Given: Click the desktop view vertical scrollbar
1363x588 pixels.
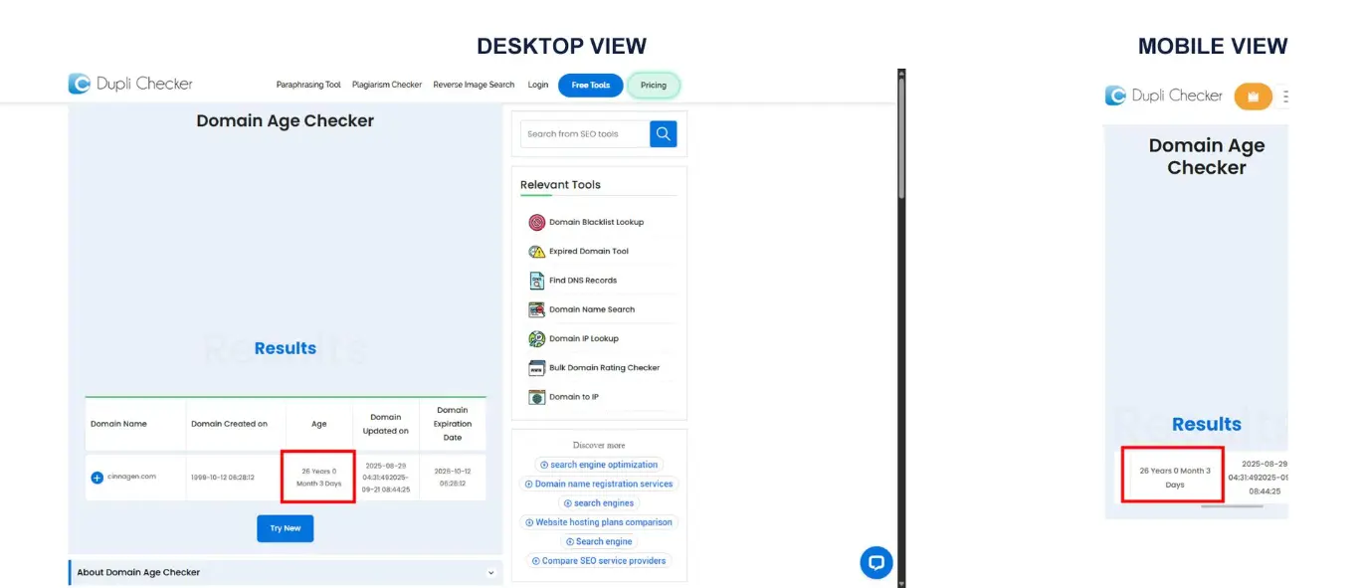Looking at the screenshot, I should pos(901,139).
